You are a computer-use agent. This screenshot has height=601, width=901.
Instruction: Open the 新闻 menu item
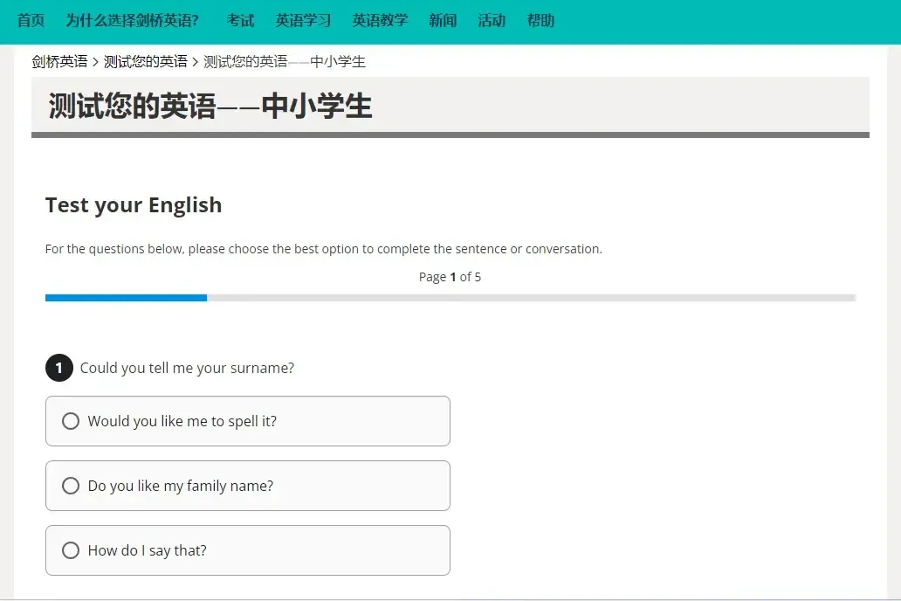[443, 20]
